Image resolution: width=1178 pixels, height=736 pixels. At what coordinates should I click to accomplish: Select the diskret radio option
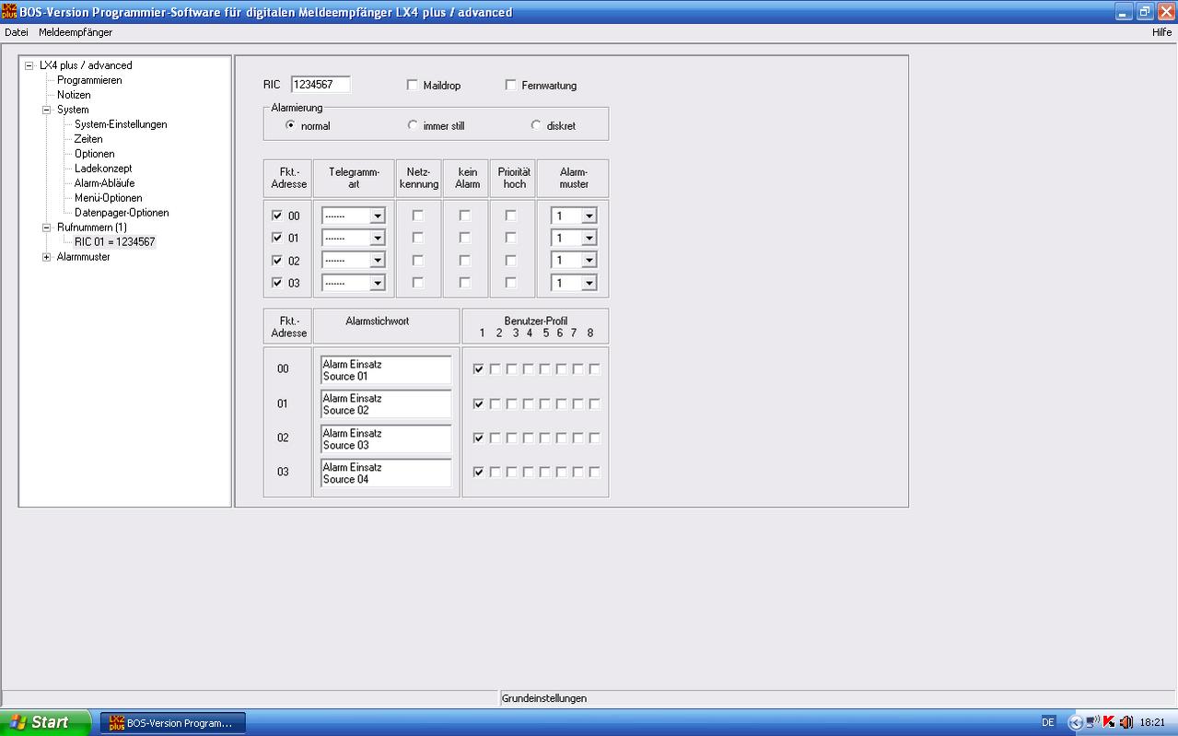(x=536, y=125)
